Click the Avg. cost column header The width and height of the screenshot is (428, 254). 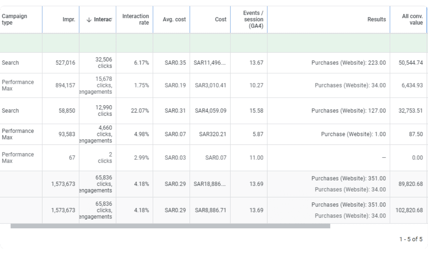174,19
